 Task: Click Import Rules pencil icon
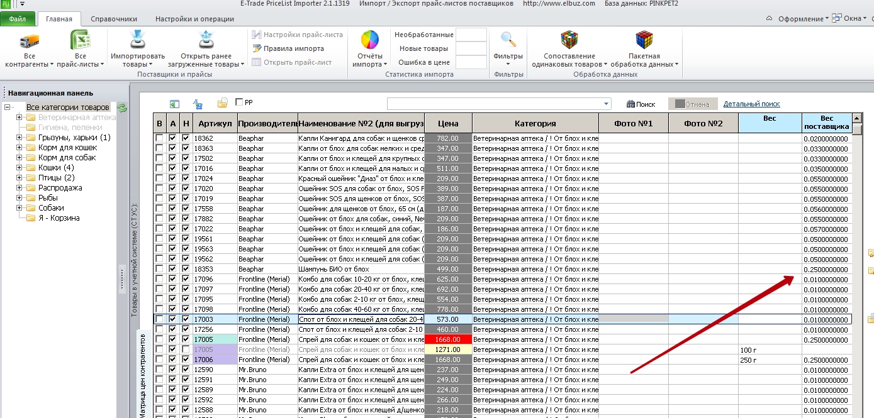click(257, 48)
